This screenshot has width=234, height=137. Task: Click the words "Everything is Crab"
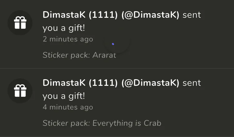click(127, 123)
